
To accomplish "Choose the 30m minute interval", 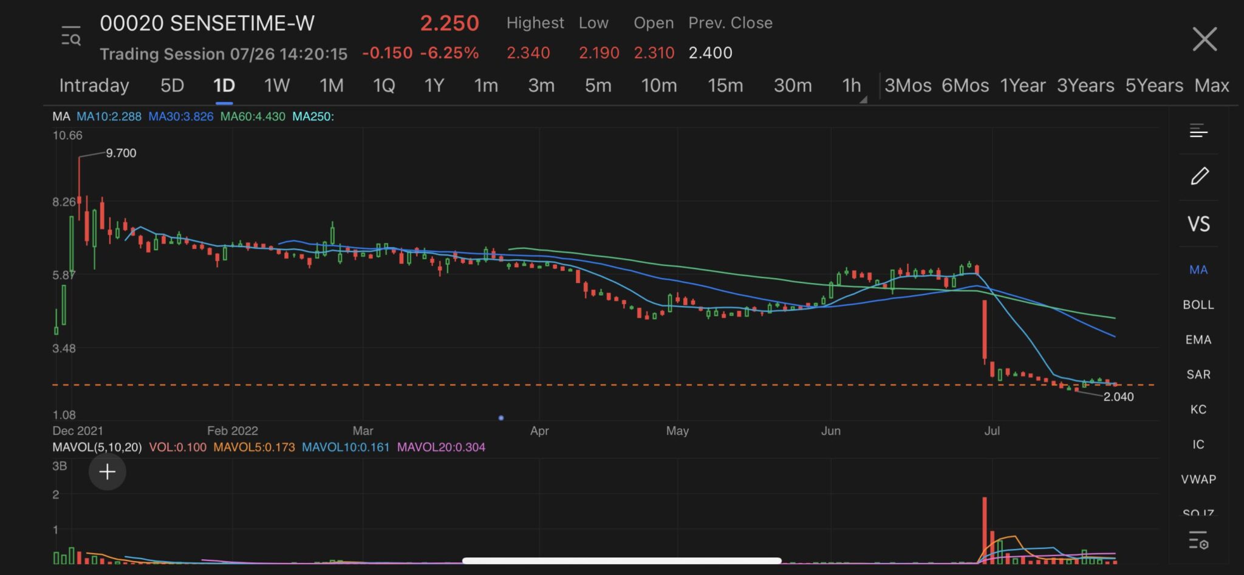I will coord(793,86).
